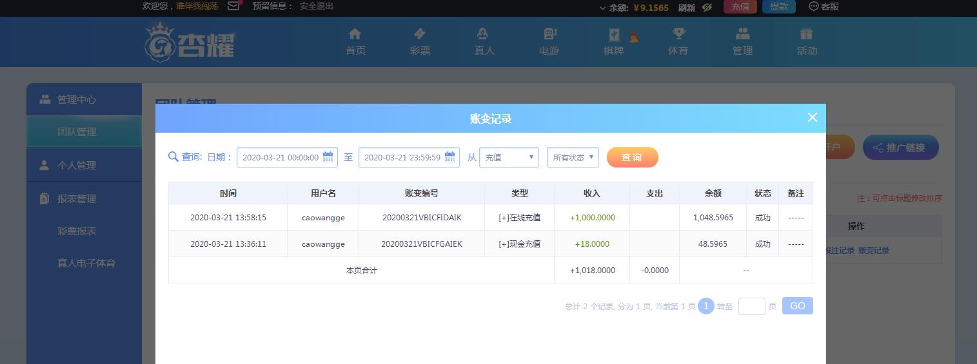Open 客服 customer service chat

824,6
